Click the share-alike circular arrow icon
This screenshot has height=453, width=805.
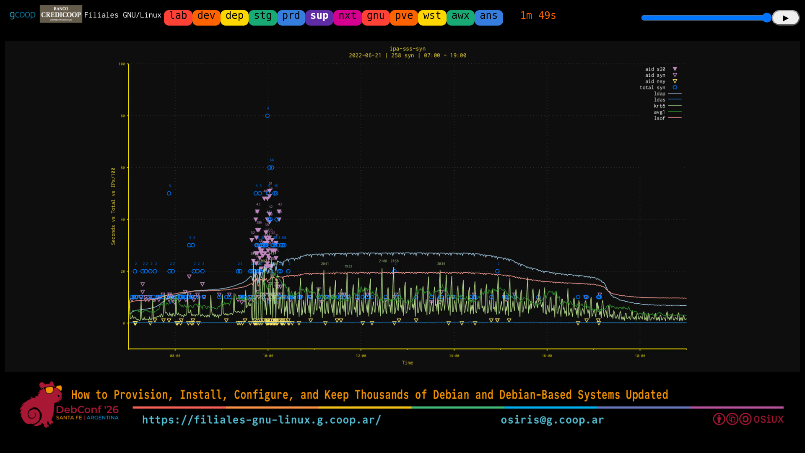pos(745,419)
